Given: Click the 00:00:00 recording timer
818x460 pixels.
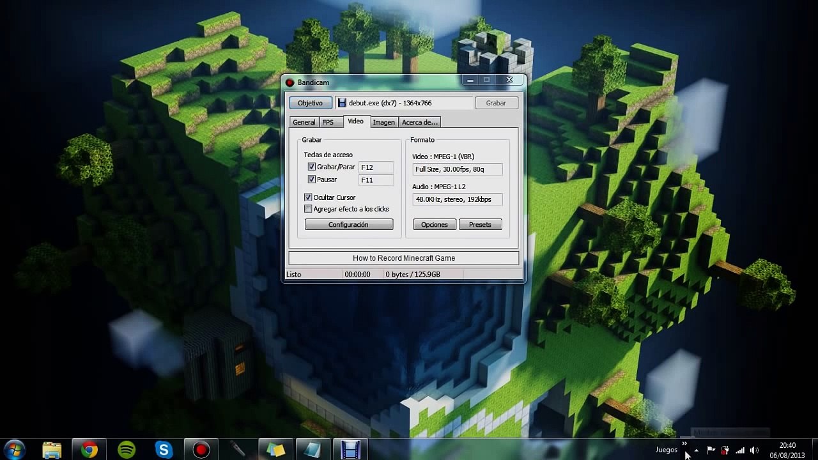Looking at the screenshot, I should tap(357, 274).
